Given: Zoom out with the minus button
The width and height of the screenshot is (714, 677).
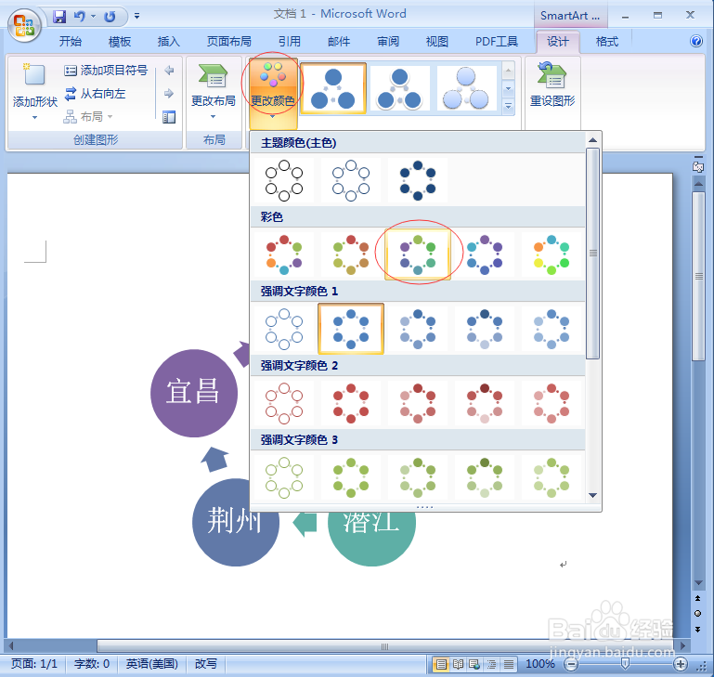Looking at the screenshot, I should point(571,664).
